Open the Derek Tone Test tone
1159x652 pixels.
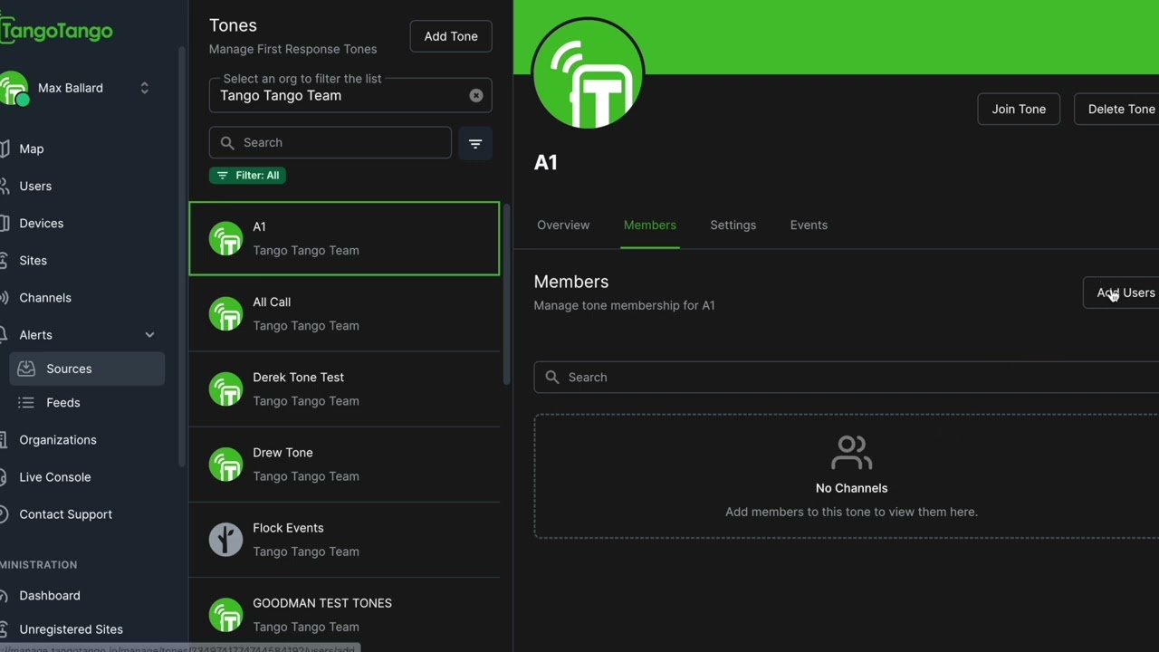click(x=344, y=388)
